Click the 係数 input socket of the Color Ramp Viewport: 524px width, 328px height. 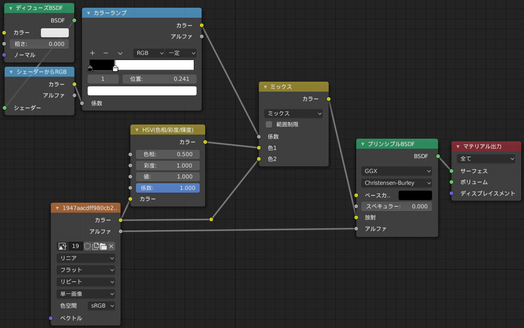[82, 104]
